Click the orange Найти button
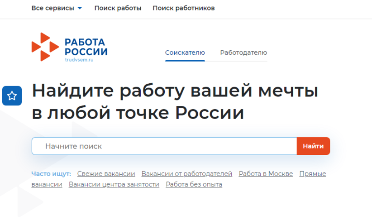Viewport: 372px width, 220px height. [314, 146]
